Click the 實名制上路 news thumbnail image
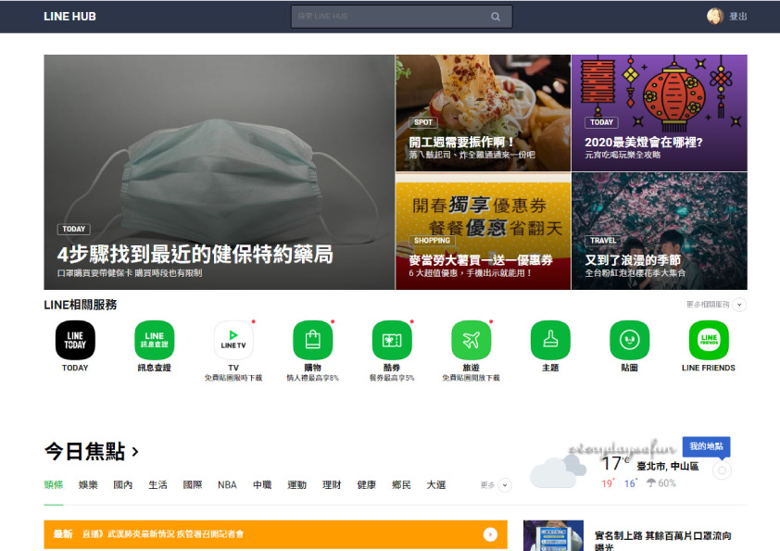This screenshot has width=780, height=551. (x=553, y=535)
